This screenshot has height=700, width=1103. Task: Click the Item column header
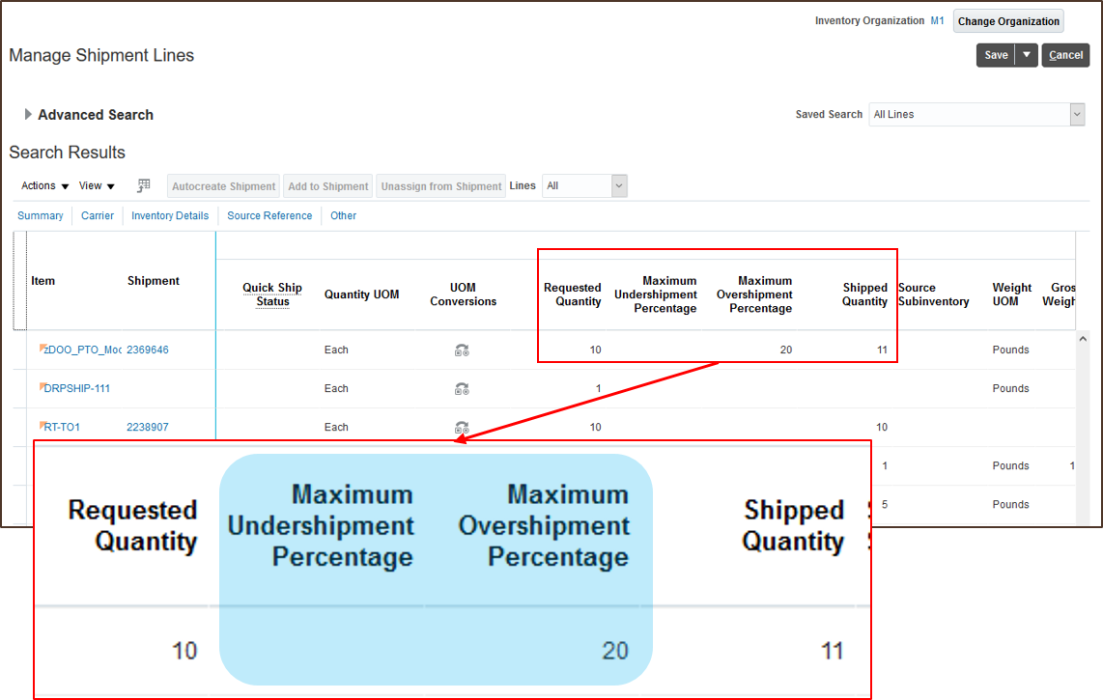point(42,281)
